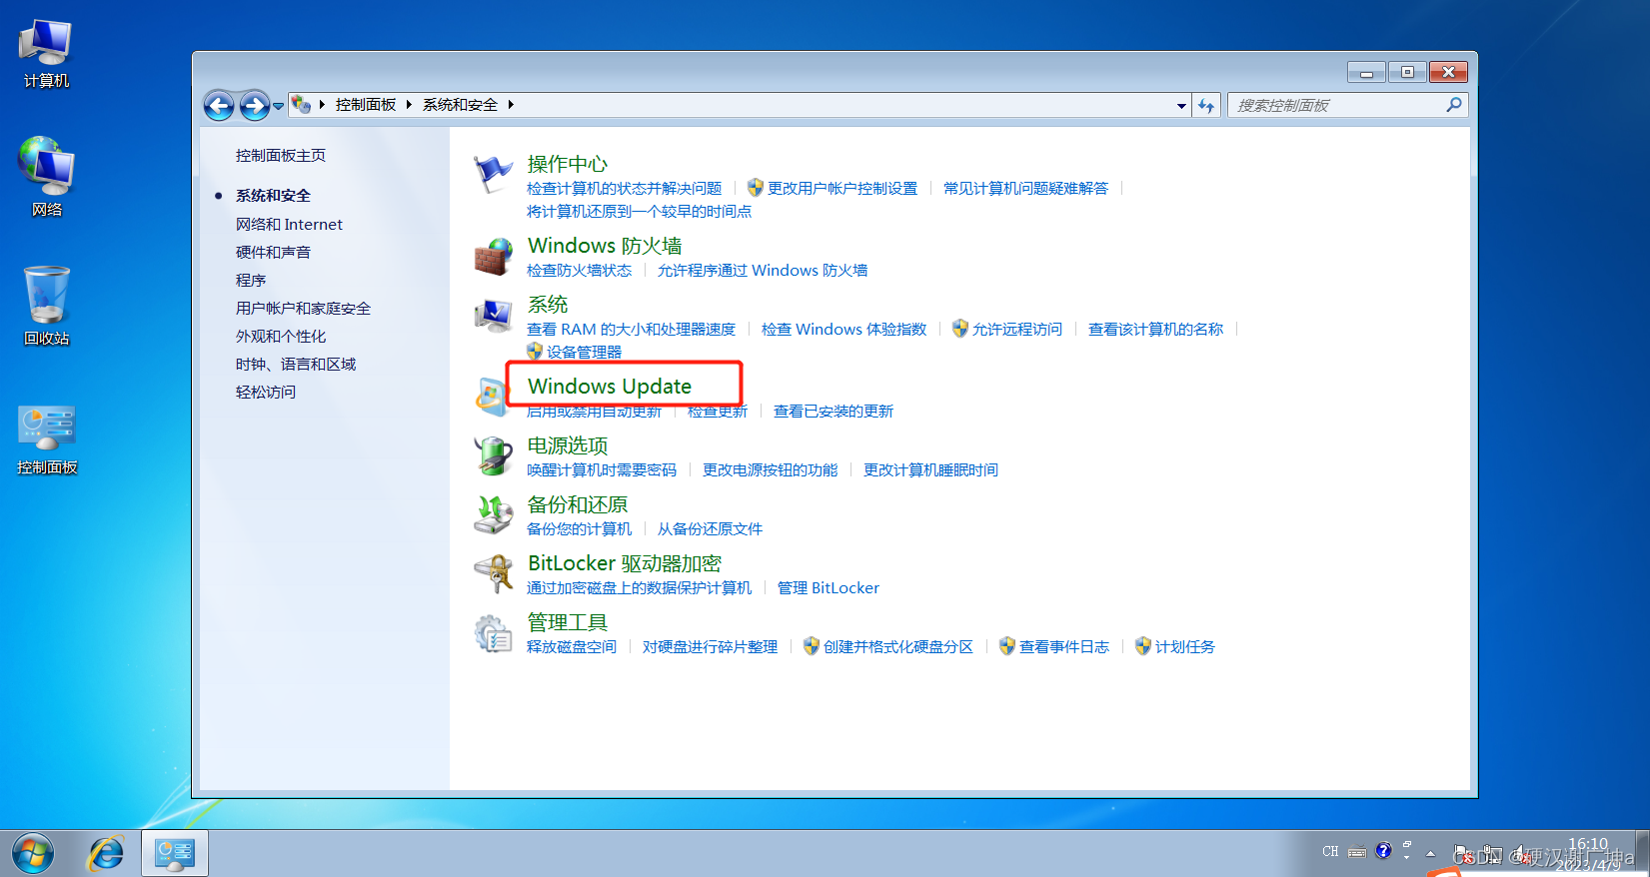1650x877 pixels.
Task: Click the keyboard icon in language bar
Action: coord(1357,852)
